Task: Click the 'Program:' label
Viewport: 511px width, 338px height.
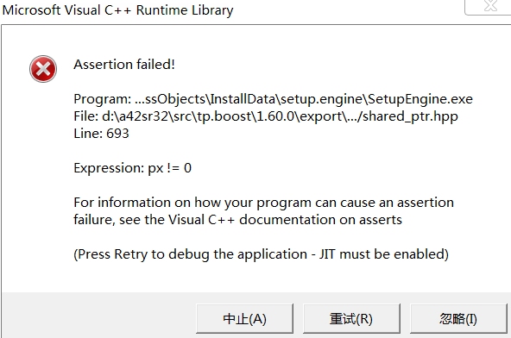Action: pyautogui.click(x=103, y=99)
